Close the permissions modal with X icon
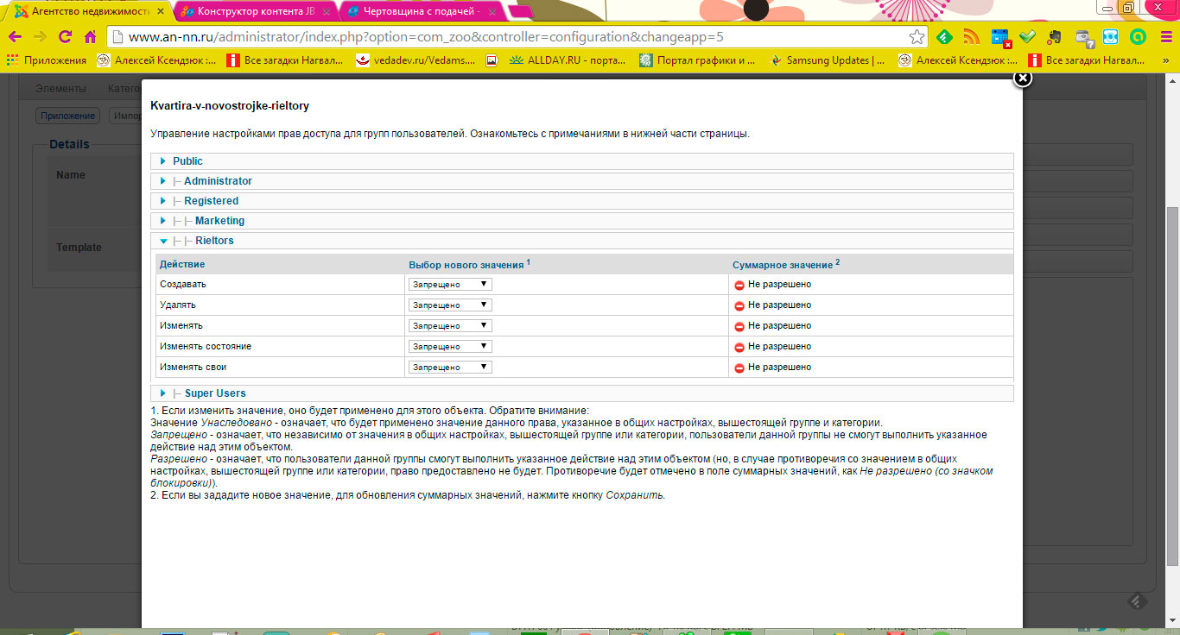The image size is (1180, 635). pos(1022,79)
